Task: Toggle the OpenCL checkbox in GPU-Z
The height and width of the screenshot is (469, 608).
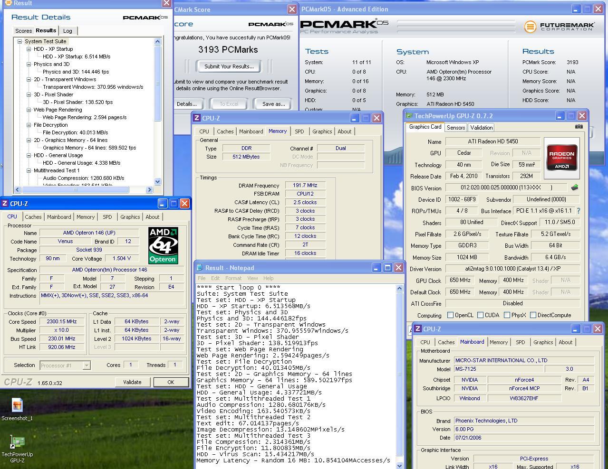Action: click(450, 315)
